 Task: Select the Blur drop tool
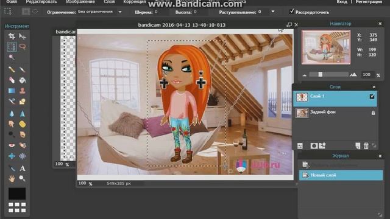tap(12, 114)
